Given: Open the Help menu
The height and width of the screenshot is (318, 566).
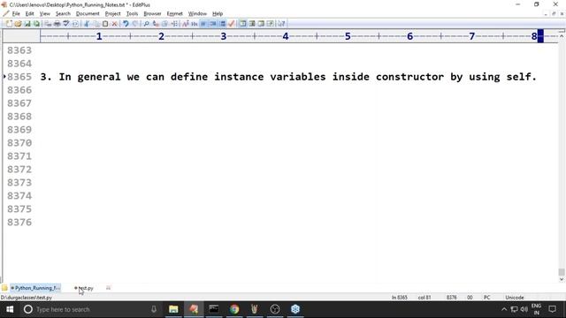Looking at the screenshot, I should coord(218,14).
